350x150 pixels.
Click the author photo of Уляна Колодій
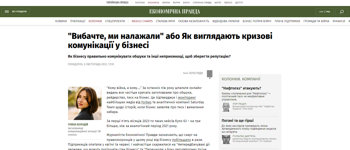(85, 103)
